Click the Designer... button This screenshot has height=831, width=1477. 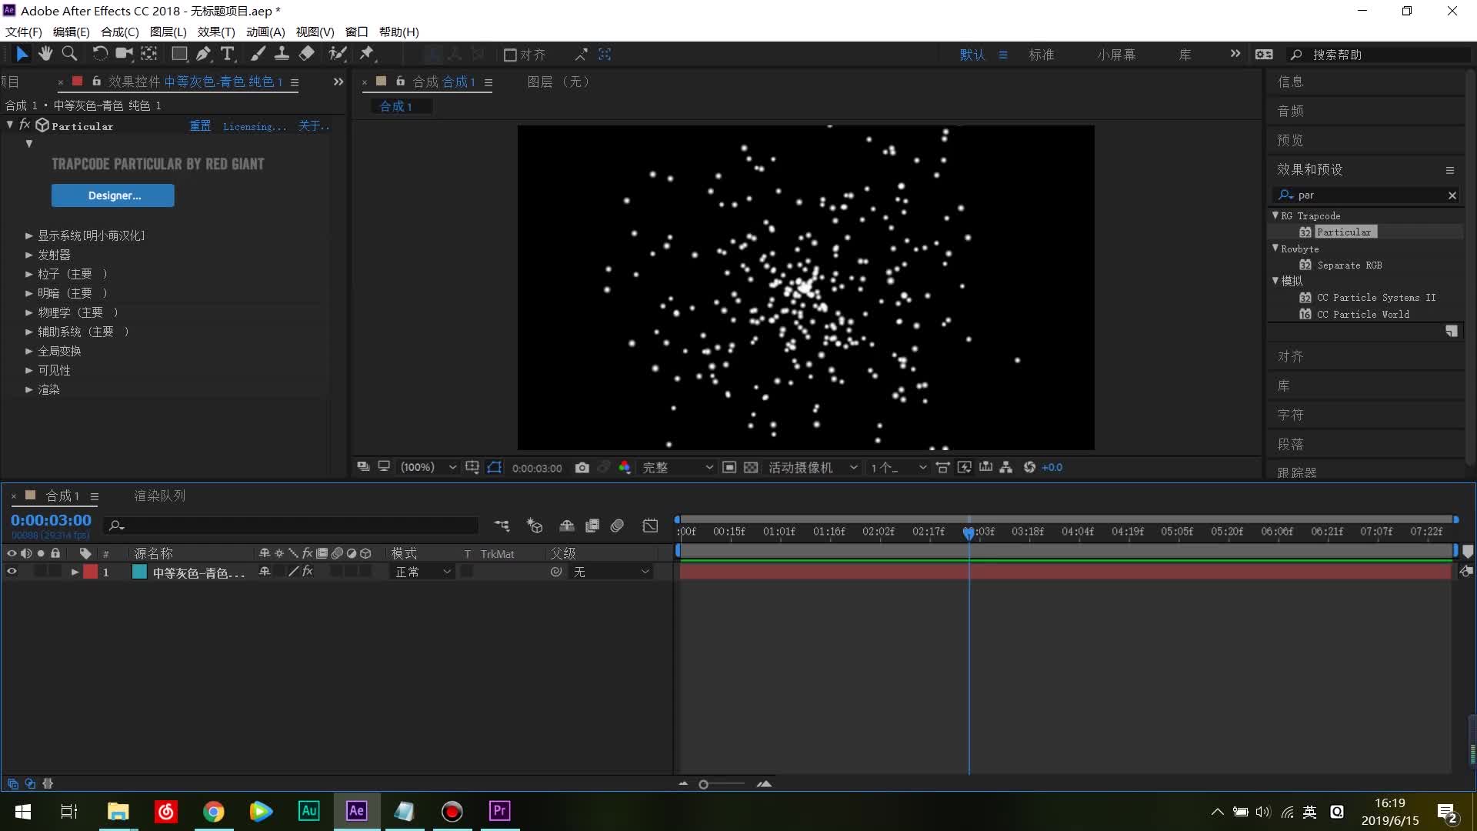pos(113,195)
